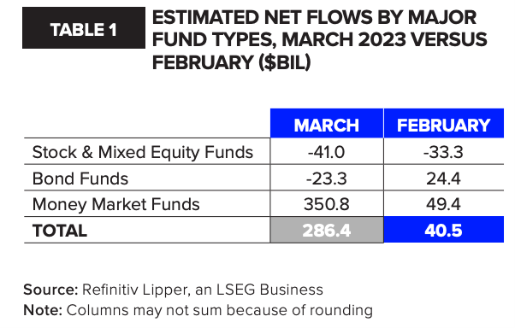The image size is (515, 328).
Task: Select the 49.4 February money market cell
Action: coord(444,203)
